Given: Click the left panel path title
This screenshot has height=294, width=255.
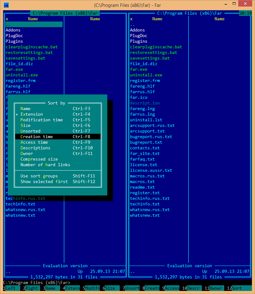Looking at the screenshot, I should click(x=65, y=13).
